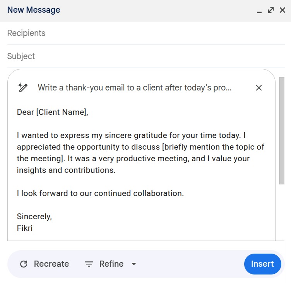Click the Refine filter lines icon
The height and width of the screenshot is (283, 291).
[x=89, y=264]
